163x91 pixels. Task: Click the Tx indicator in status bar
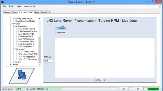[x=124, y=89]
